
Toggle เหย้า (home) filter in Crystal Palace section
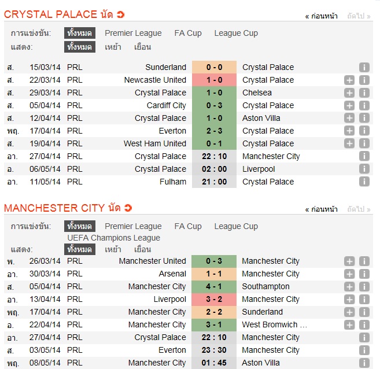pos(113,47)
